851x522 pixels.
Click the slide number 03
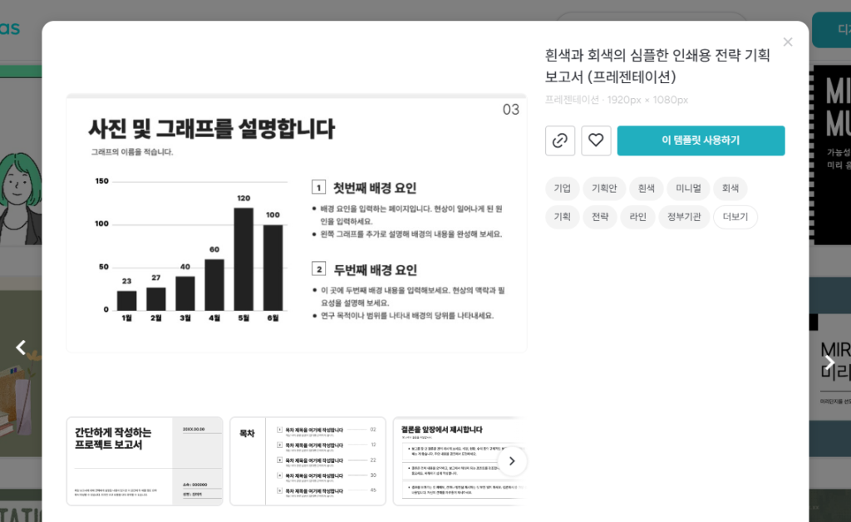pyautogui.click(x=511, y=110)
